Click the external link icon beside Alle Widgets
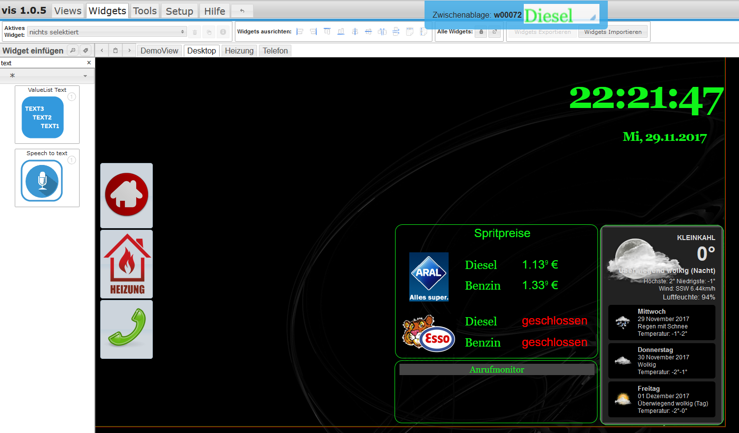739x433 pixels. (495, 32)
